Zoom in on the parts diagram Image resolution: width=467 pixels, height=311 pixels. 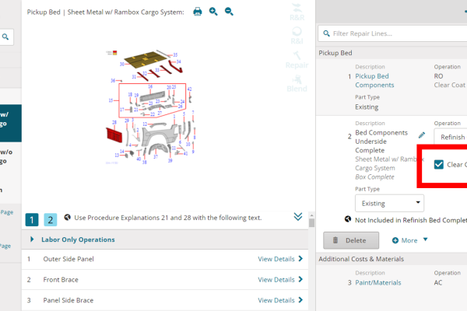[213, 12]
